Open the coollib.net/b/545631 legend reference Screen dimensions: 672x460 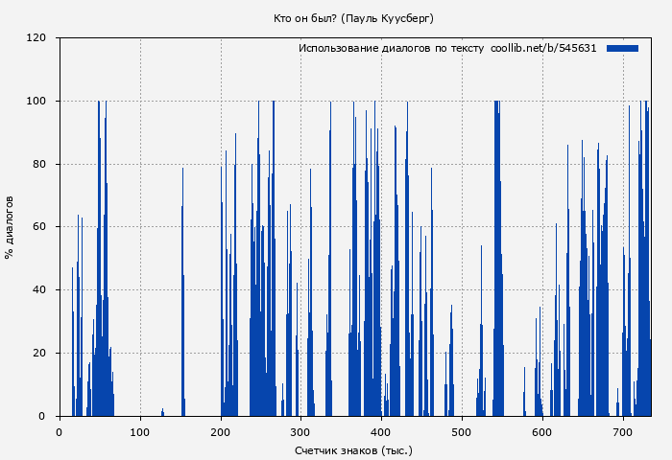click(x=543, y=48)
